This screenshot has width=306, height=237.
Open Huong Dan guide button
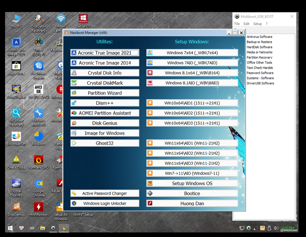(x=192, y=204)
